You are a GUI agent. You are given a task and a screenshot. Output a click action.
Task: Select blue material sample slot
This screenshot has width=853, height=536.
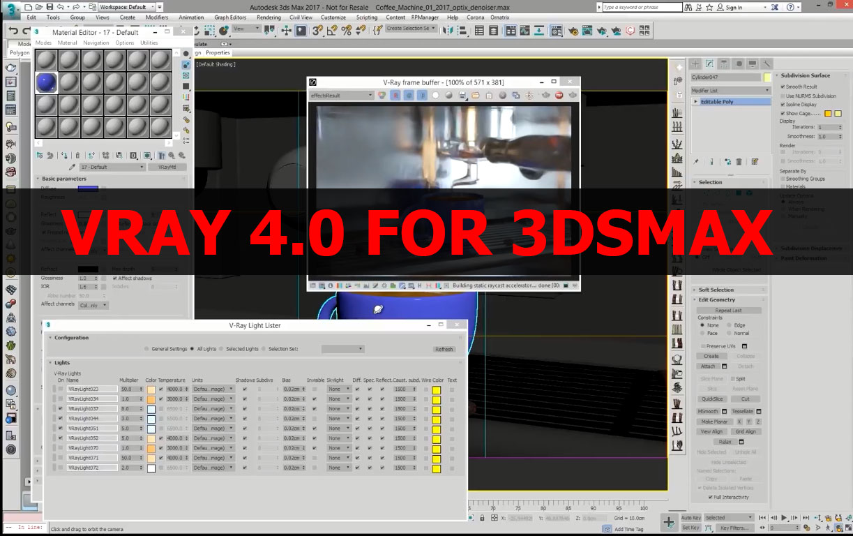click(x=46, y=83)
